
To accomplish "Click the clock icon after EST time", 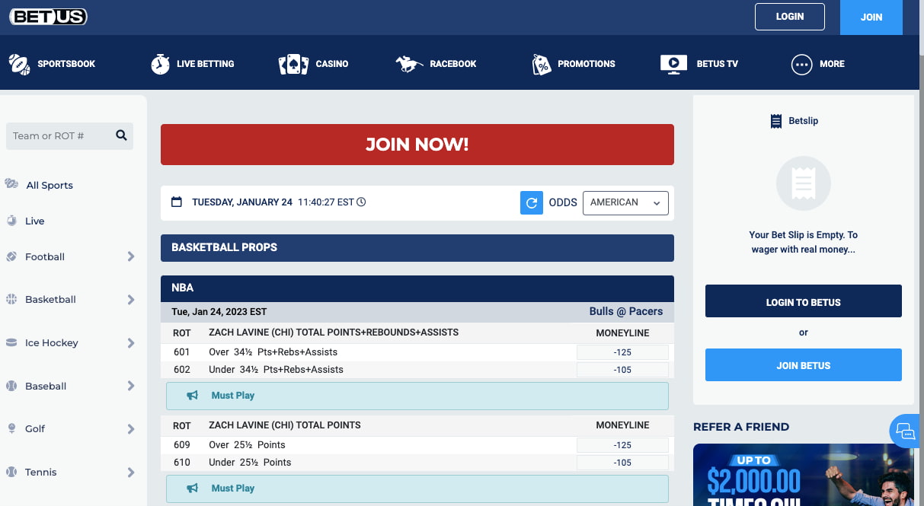I will 361,202.
